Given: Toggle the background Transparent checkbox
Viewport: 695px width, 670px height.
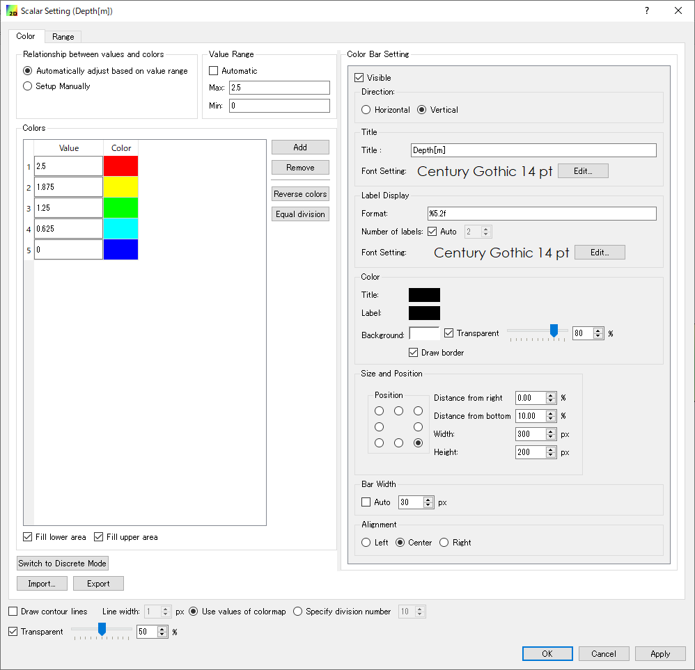Looking at the screenshot, I should click(x=449, y=333).
